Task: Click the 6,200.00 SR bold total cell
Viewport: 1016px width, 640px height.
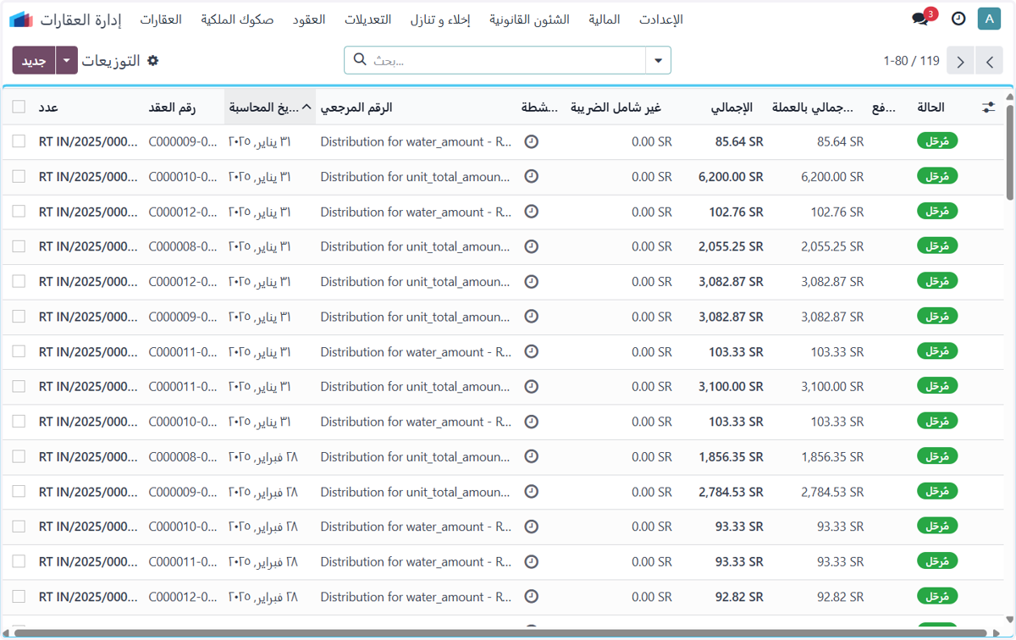Action: pos(731,177)
